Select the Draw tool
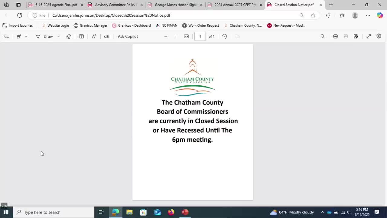 (44, 36)
